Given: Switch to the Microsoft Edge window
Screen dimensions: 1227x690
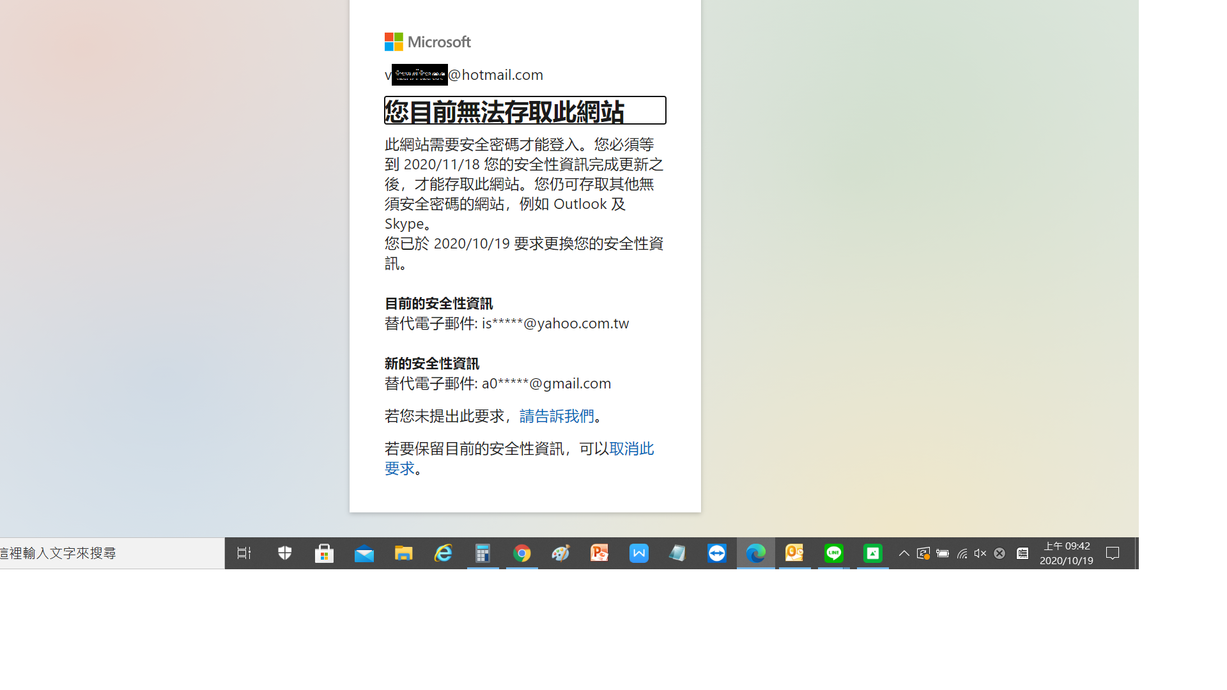Looking at the screenshot, I should tap(756, 553).
